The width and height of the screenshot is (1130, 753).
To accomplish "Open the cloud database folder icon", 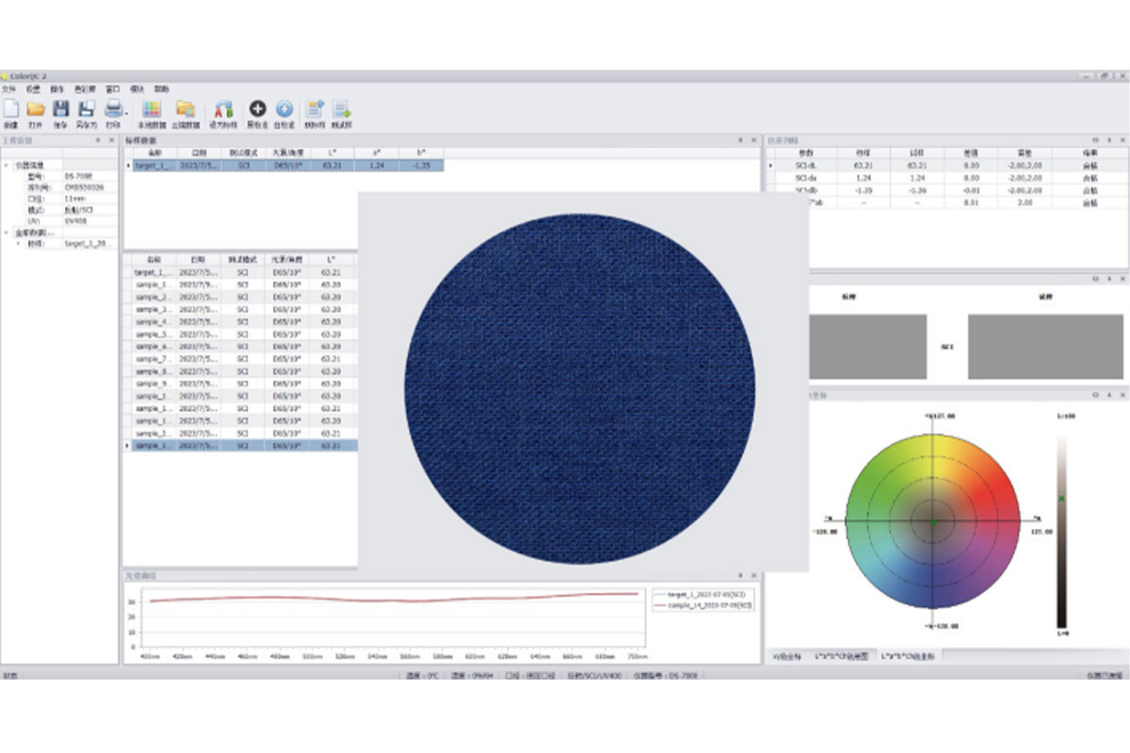I will coord(186,109).
